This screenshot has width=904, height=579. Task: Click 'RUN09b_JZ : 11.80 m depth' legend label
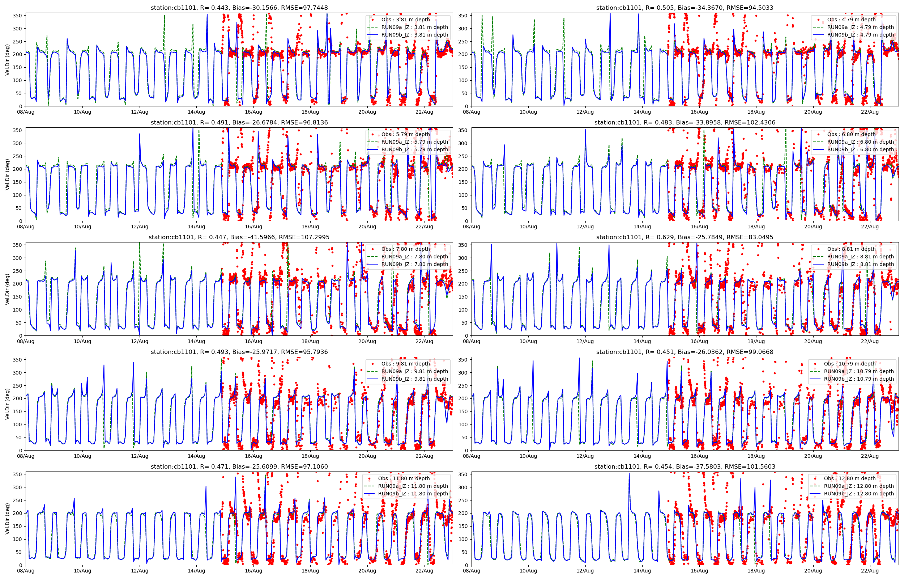point(413,494)
